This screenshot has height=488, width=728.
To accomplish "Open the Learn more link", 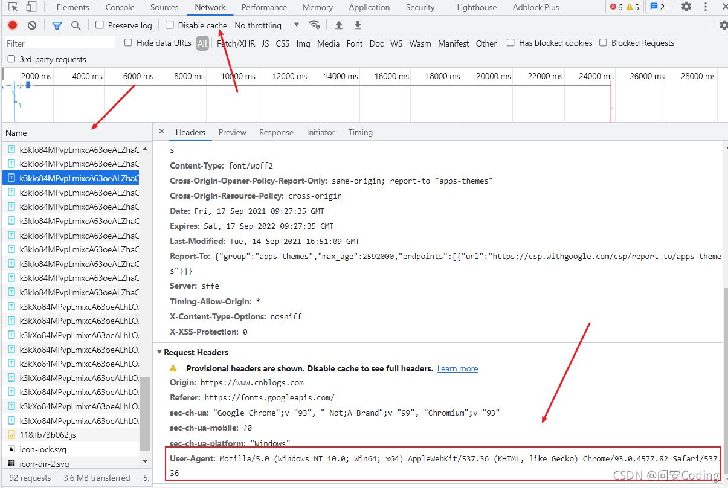I will (457, 368).
